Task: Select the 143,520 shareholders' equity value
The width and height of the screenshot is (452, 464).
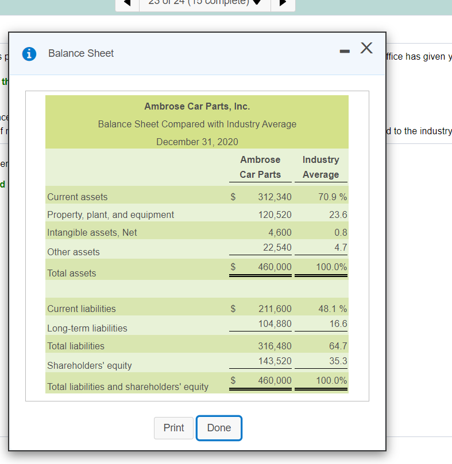Action: tap(275, 361)
